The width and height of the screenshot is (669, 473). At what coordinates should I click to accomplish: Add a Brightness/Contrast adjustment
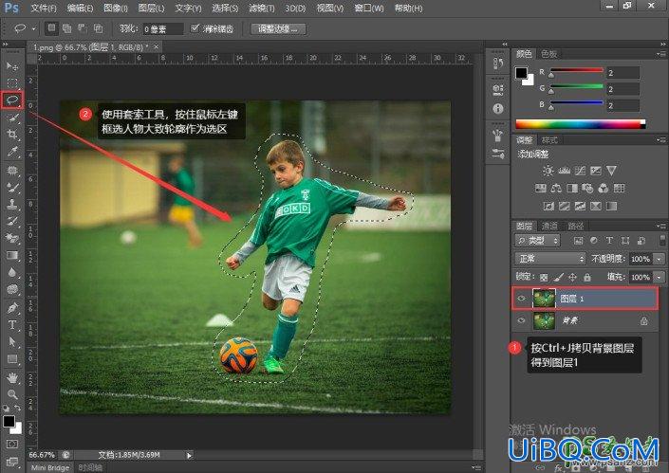(548, 171)
